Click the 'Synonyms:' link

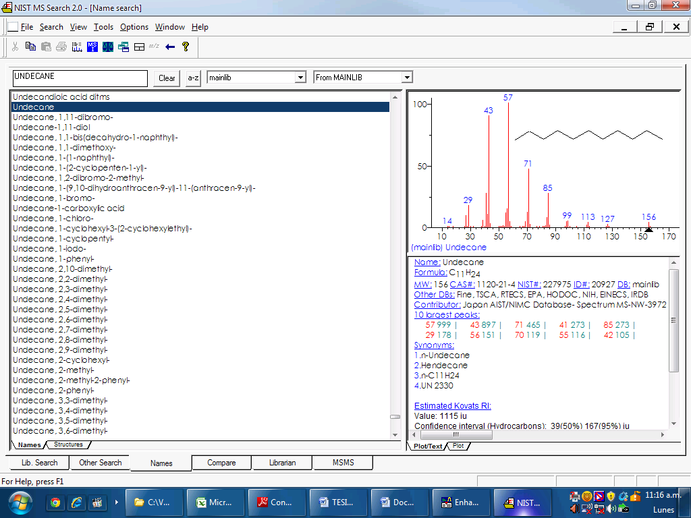(434, 345)
